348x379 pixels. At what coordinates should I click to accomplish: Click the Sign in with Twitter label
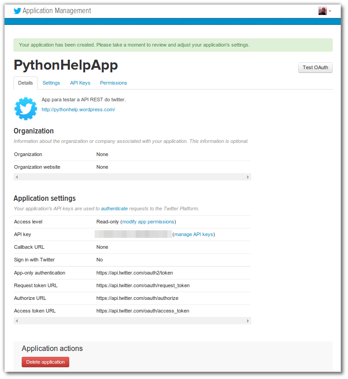[34, 260]
